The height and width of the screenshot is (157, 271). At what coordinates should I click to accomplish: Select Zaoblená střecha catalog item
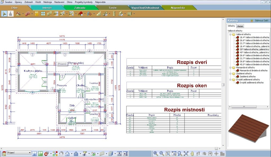click(247, 77)
